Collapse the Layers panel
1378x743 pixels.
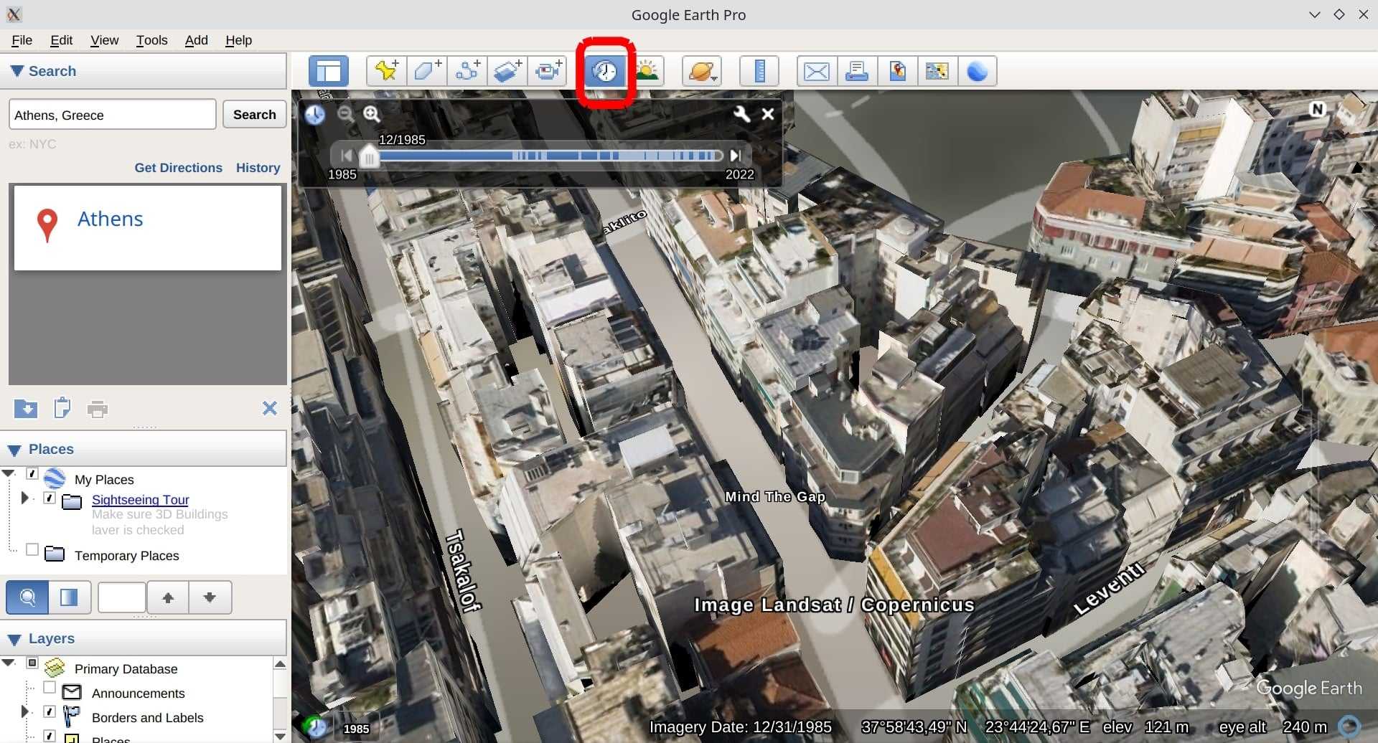[14, 639]
